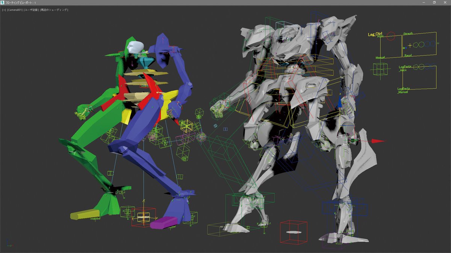Select the red wireframe box beside the grey mech's foot

pyautogui.click(x=294, y=232)
